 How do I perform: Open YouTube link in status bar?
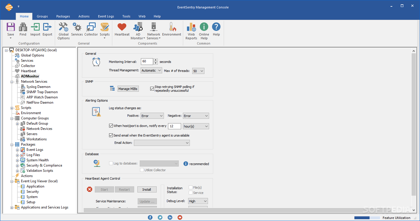click(180, 218)
